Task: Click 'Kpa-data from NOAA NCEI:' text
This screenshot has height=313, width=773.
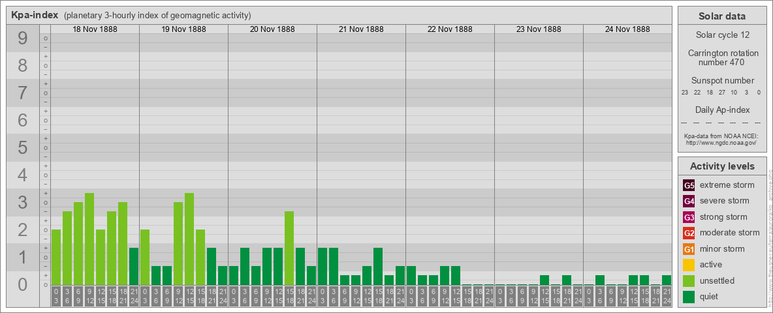Action: [721, 136]
